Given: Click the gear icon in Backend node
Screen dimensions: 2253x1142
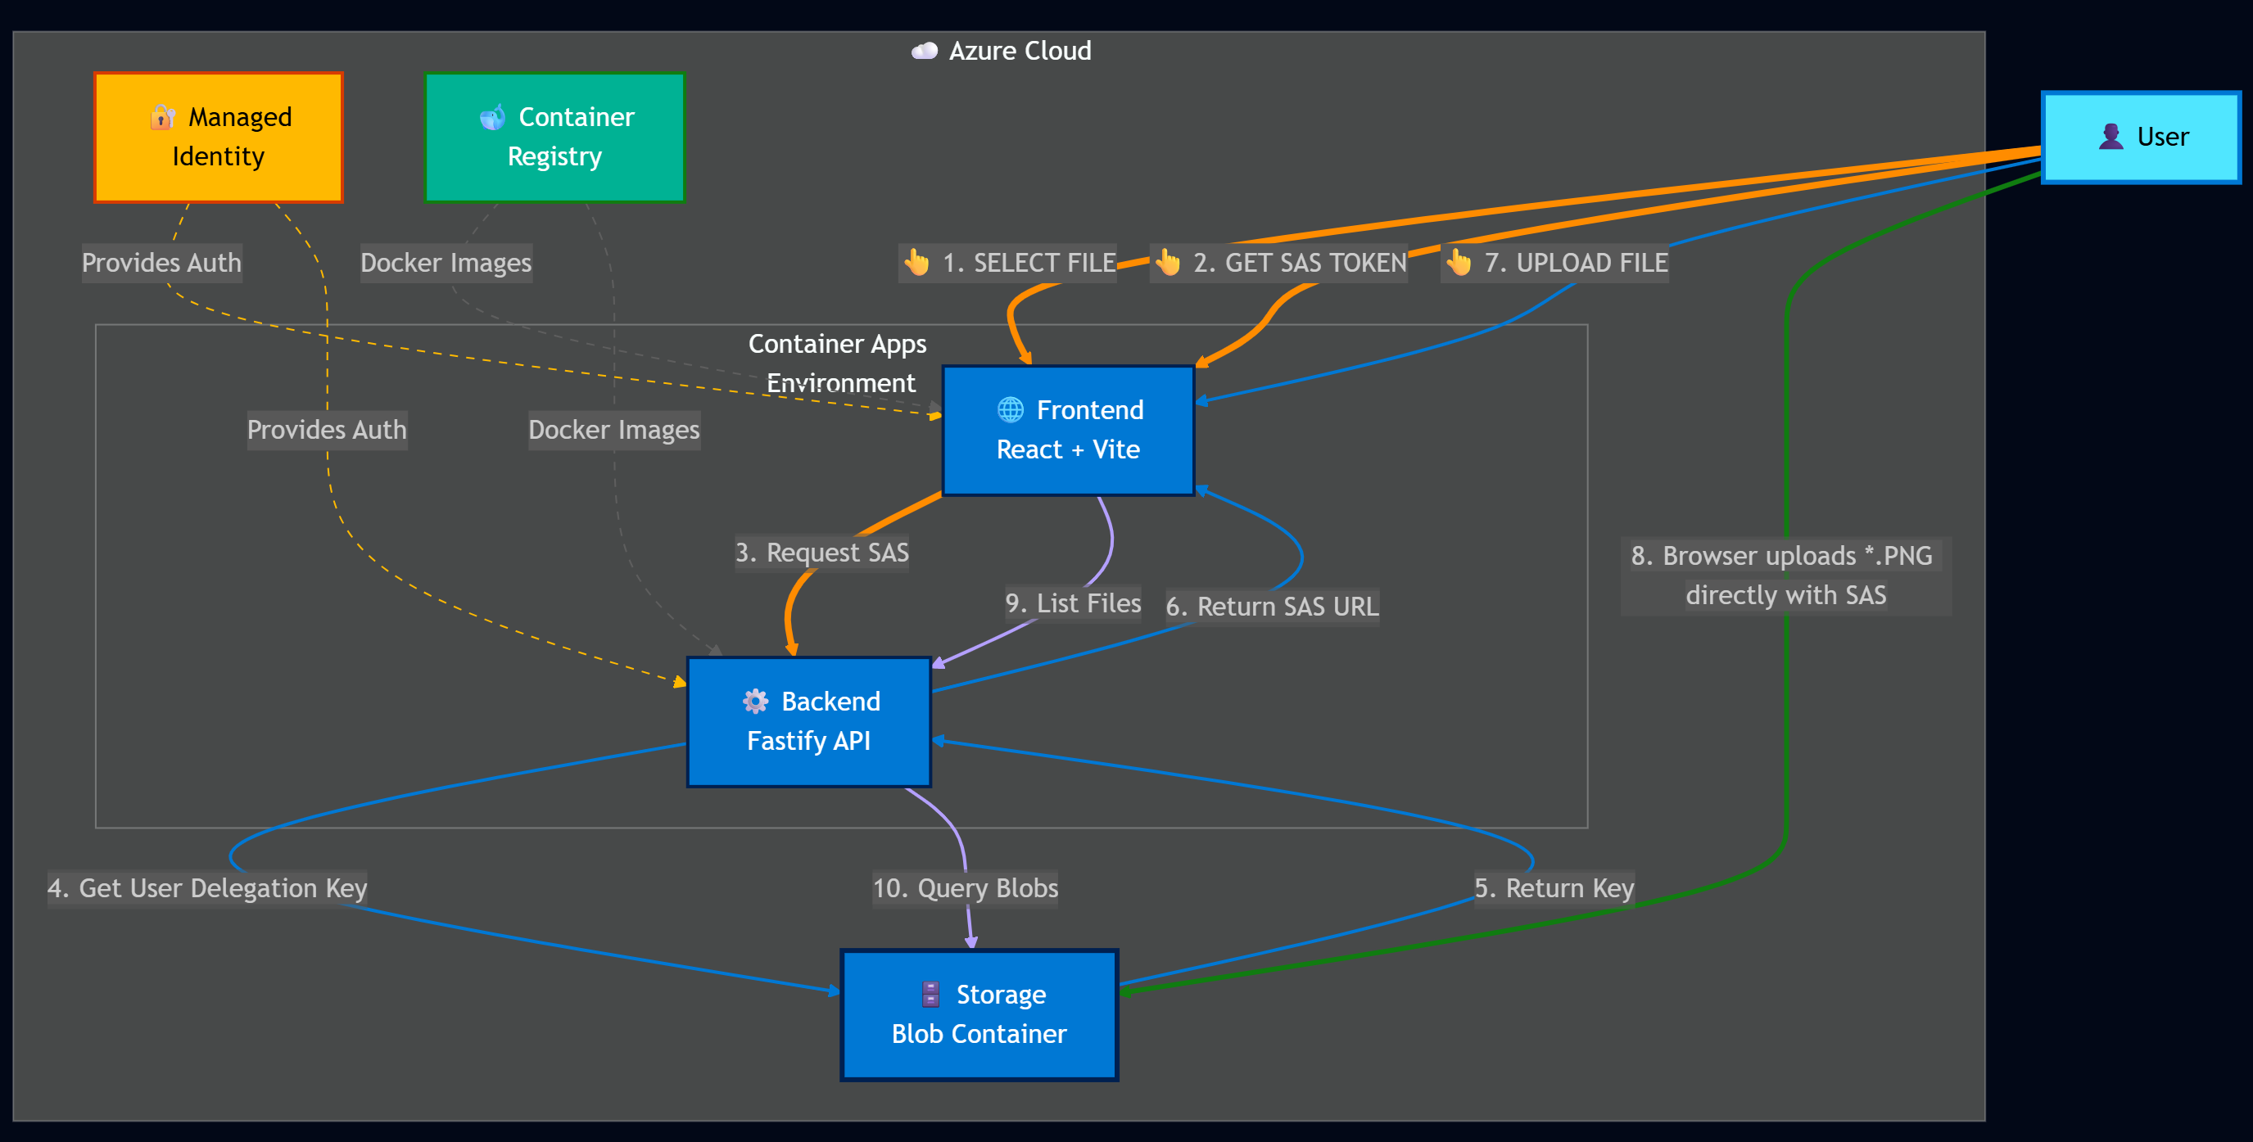Looking at the screenshot, I should tap(755, 702).
